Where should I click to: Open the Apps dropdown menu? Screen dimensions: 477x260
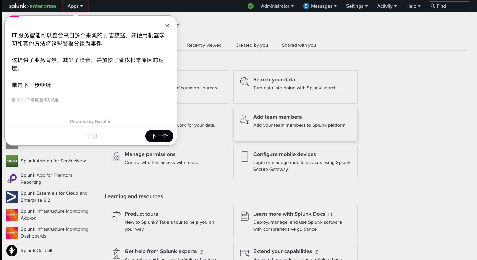(75, 6)
